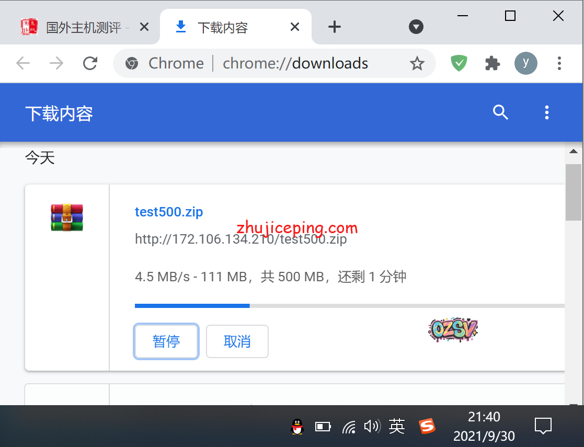This screenshot has width=584, height=447.
Task: Open the profile avatar "y"
Action: click(x=525, y=63)
